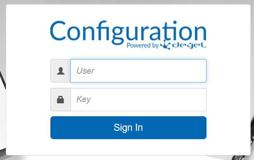Click the Sign In button
This screenshot has width=254, height=160.
(129, 127)
